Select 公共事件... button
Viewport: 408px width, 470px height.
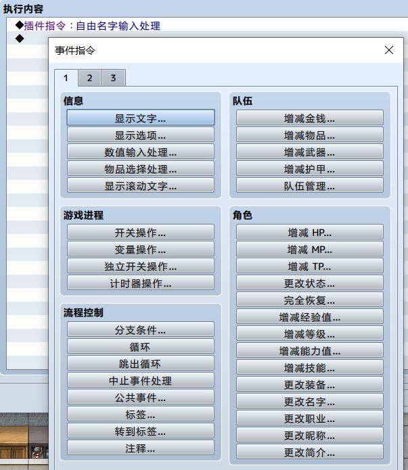[141, 397]
